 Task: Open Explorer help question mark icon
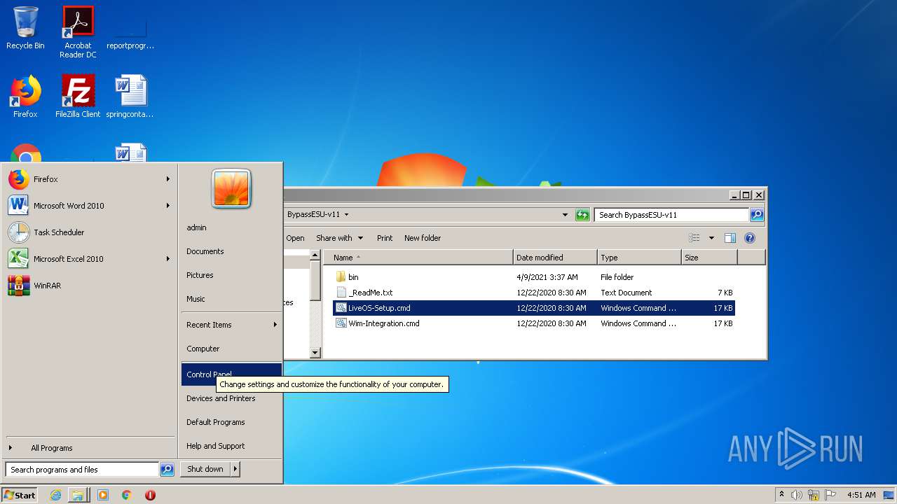(x=749, y=238)
